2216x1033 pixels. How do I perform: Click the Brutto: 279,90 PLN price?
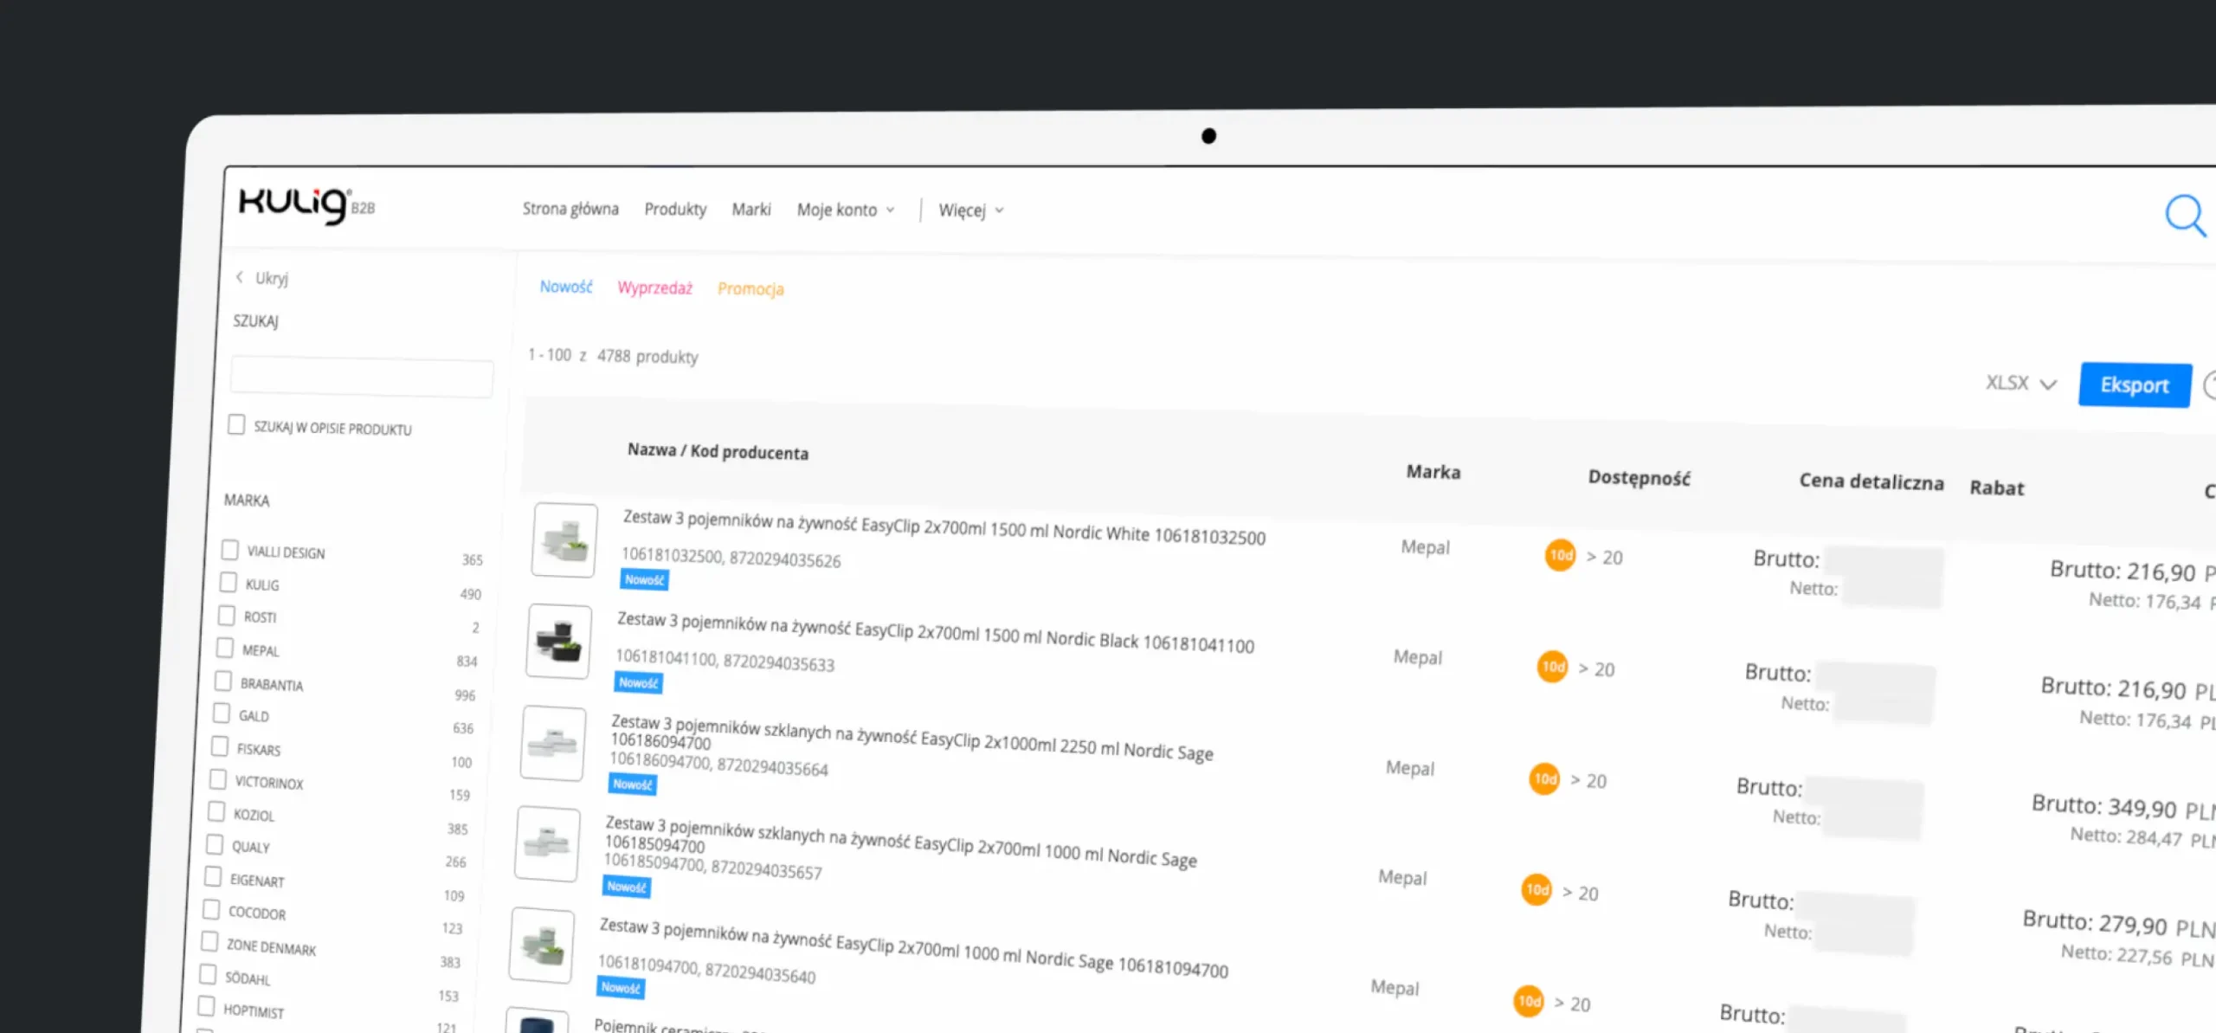(x=2119, y=924)
